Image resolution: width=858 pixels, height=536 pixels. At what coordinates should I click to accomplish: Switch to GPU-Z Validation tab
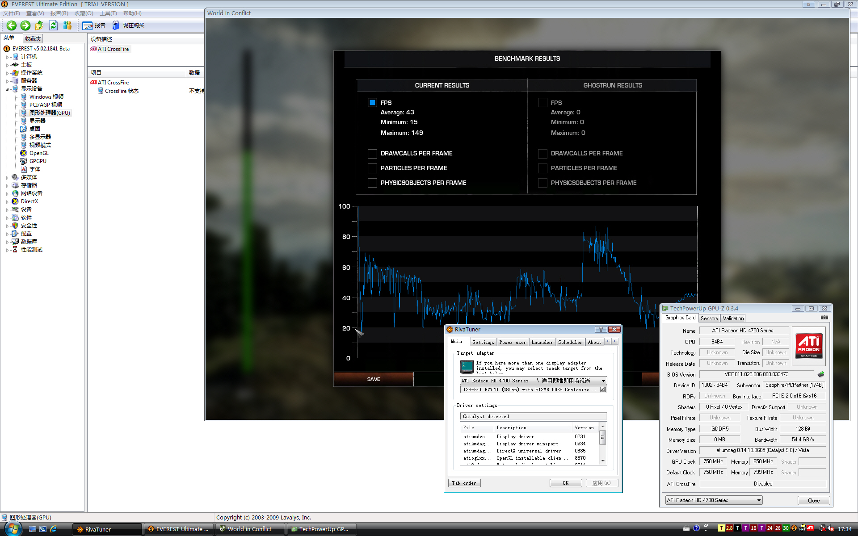[733, 318]
